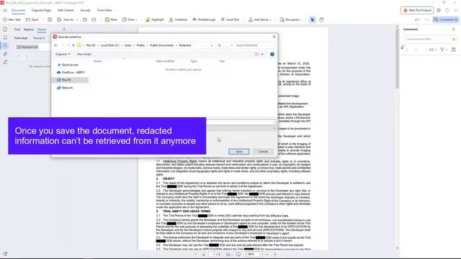Viewport: 461px width, 259px height.
Task: Open the Bookmarks sidebar icon
Action: [5, 37]
